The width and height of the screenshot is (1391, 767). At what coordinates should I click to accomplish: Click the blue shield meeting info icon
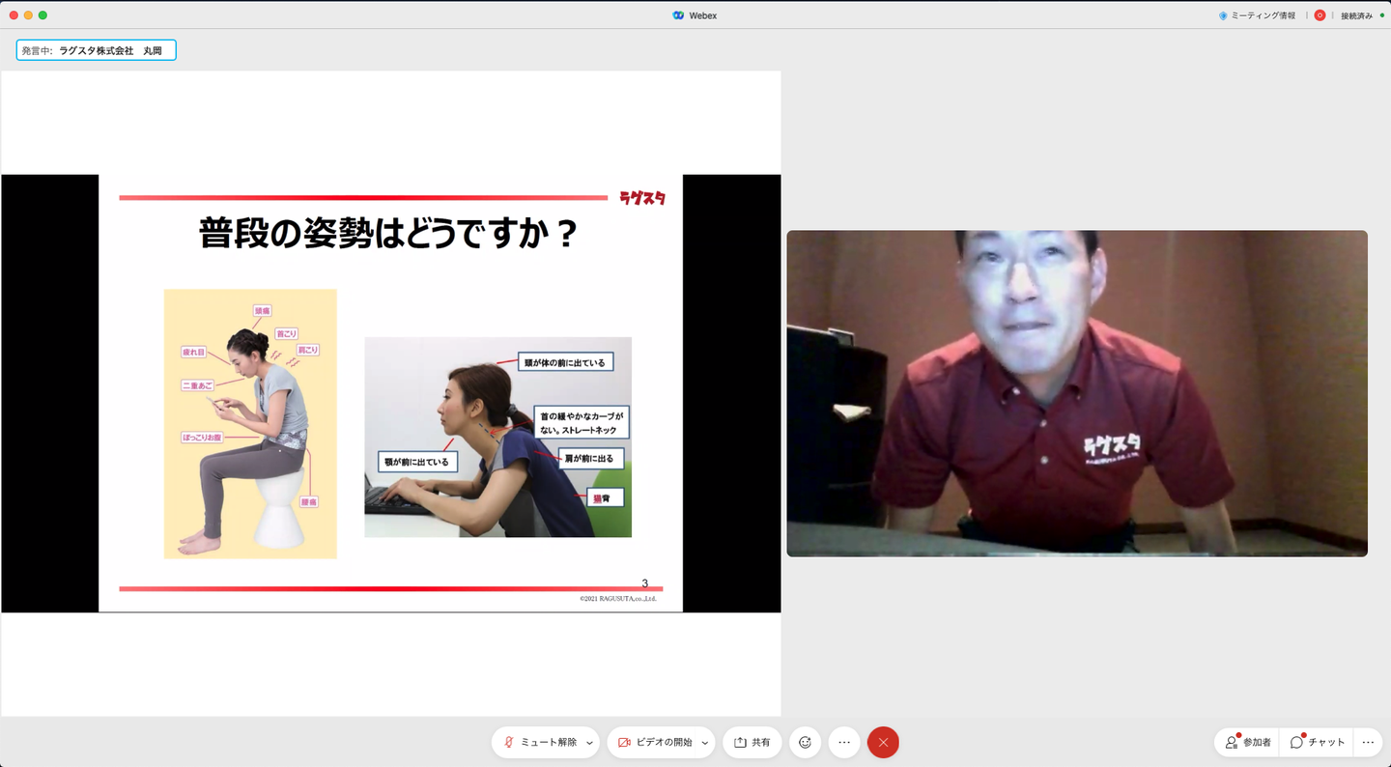[1223, 15]
